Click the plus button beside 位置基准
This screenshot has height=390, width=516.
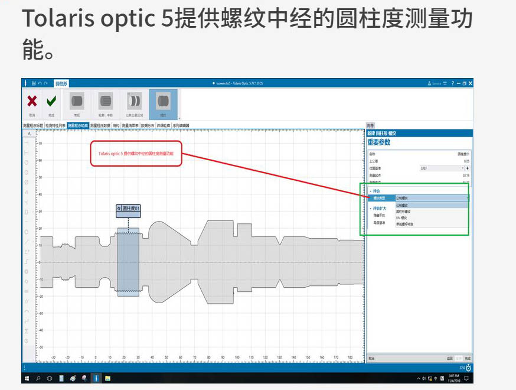click(x=468, y=168)
